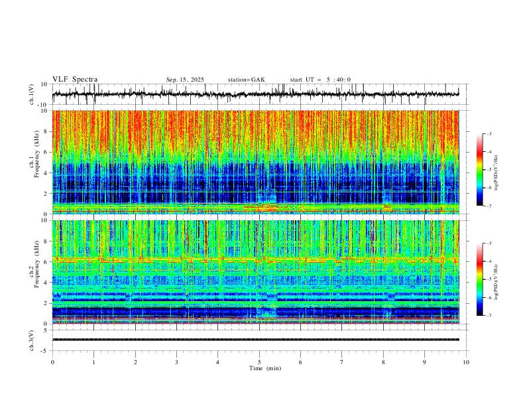Click time axis tick label "1"
This screenshot has height=406, width=525.
pos(93,362)
